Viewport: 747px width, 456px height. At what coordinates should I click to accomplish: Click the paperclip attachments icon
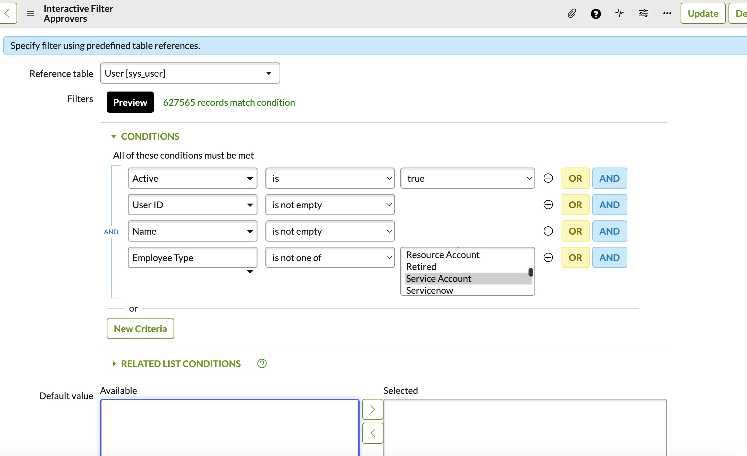coord(572,14)
